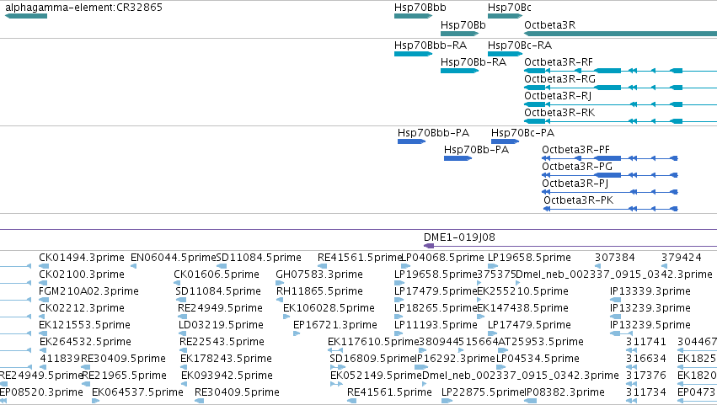The height and width of the screenshot is (405, 717).
Task: Open the Hsp70Bc-PA protein feature
Action: pos(505,141)
